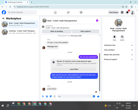Viewport: 138px width, 110px height.
Task: Open Chrome three-dot menu
Action: coord(136,7)
